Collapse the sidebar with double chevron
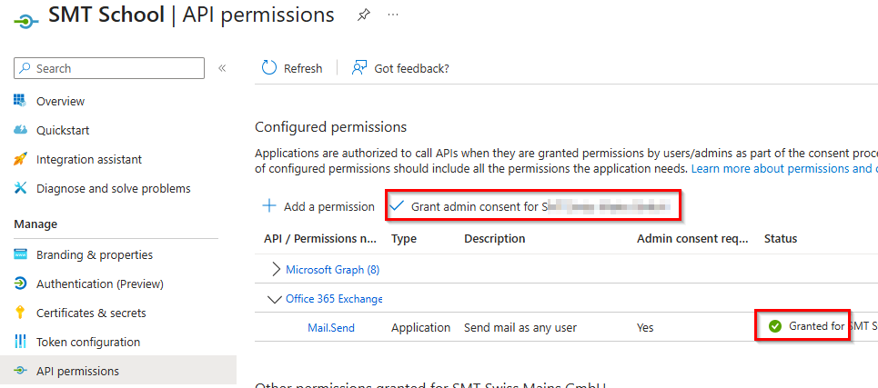This screenshot has width=878, height=388. tap(222, 68)
